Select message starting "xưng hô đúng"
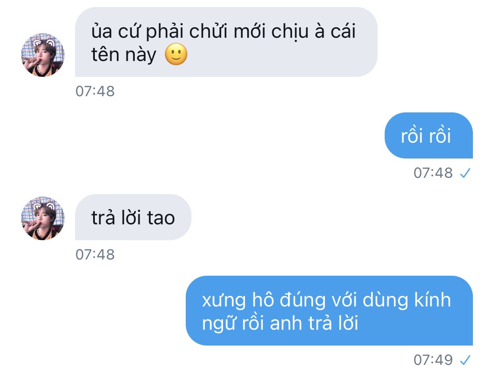Image resolution: width=494 pixels, height=371 pixels. pos(329,310)
